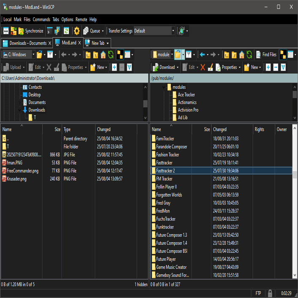Viewport: 298px width, 298px height.
Task: Go to remote root directory icon
Action: pos(234,55)
